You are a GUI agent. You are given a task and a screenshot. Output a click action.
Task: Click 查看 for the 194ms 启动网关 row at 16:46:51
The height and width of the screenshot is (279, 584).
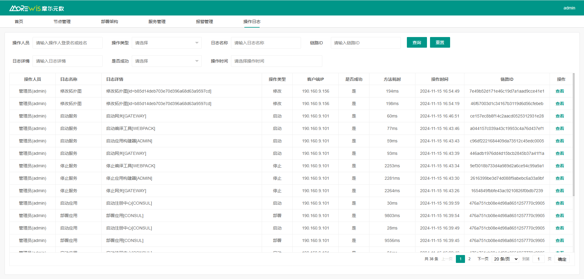[559, 116]
